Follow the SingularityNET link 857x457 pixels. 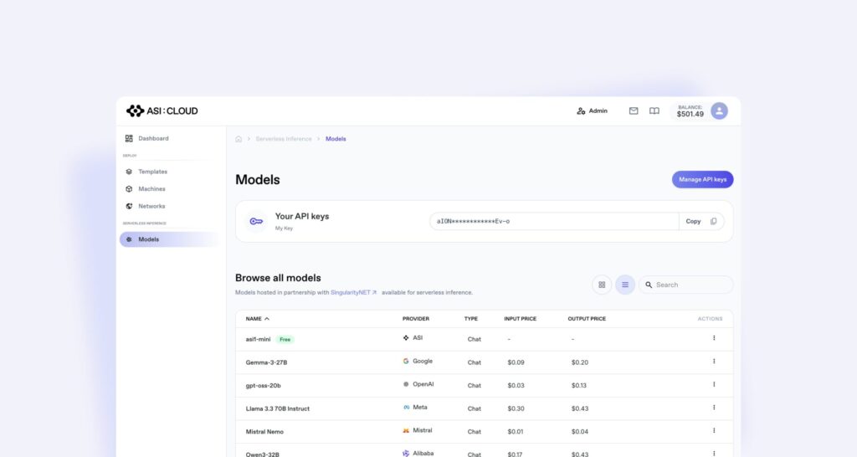pos(353,292)
